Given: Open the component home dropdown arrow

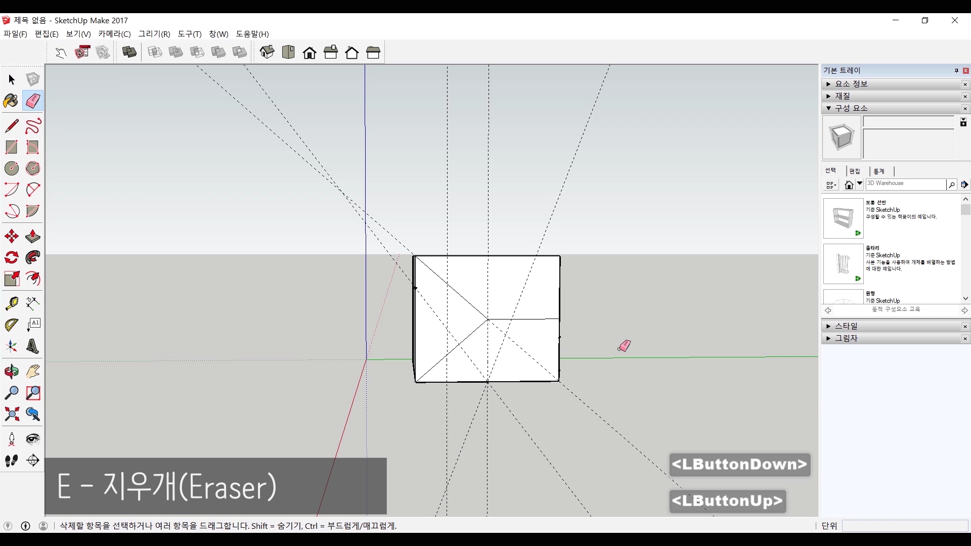Looking at the screenshot, I should pyautogui.click(x=860, y=184).
